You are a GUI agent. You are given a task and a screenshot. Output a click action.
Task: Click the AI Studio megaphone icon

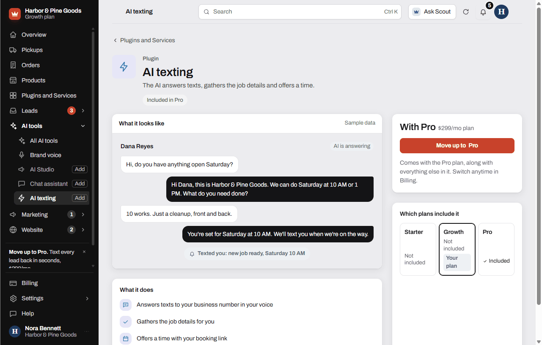point(22,169)
